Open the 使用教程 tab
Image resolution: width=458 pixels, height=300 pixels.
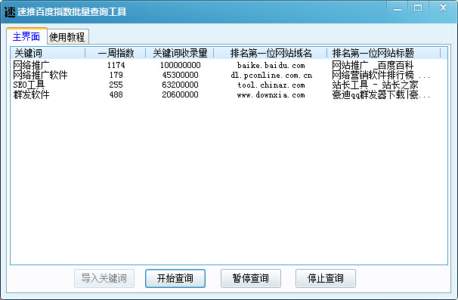click(67, 37)
